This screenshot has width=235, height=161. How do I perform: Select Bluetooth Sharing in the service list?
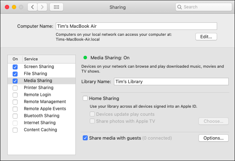coord(42,116)
